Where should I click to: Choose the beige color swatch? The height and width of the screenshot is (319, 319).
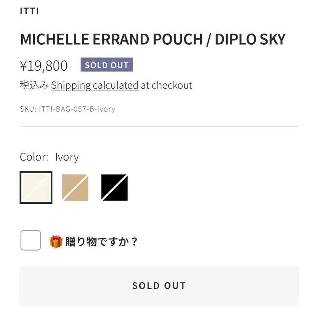pyautogui.click(x=75, y=188)
